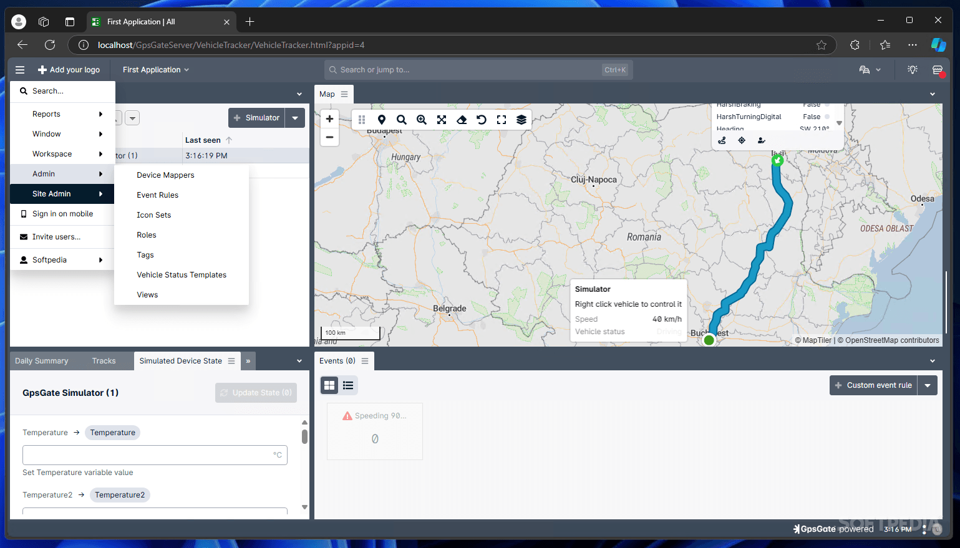Switch to the Daily Summary tab
This screenshot has height=548, width=960.
pyautogui.click(x=41, y=361)
